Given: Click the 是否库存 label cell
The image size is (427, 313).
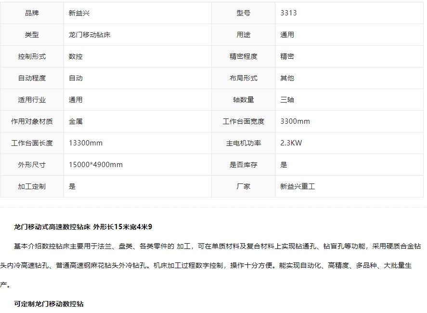Looking at the screenshot, I should coord(243,165).
